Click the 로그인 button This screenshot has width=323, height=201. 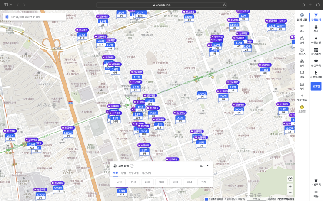click(x=316, y=86)
